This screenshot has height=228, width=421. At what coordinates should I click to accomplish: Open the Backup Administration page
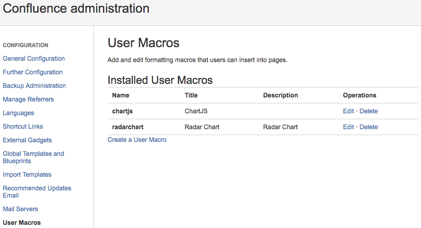(34, 86)
